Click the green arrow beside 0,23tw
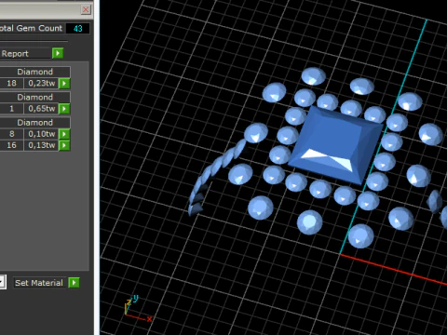The image size is (447, 335). pyautogui.click(x=64, y=83)
